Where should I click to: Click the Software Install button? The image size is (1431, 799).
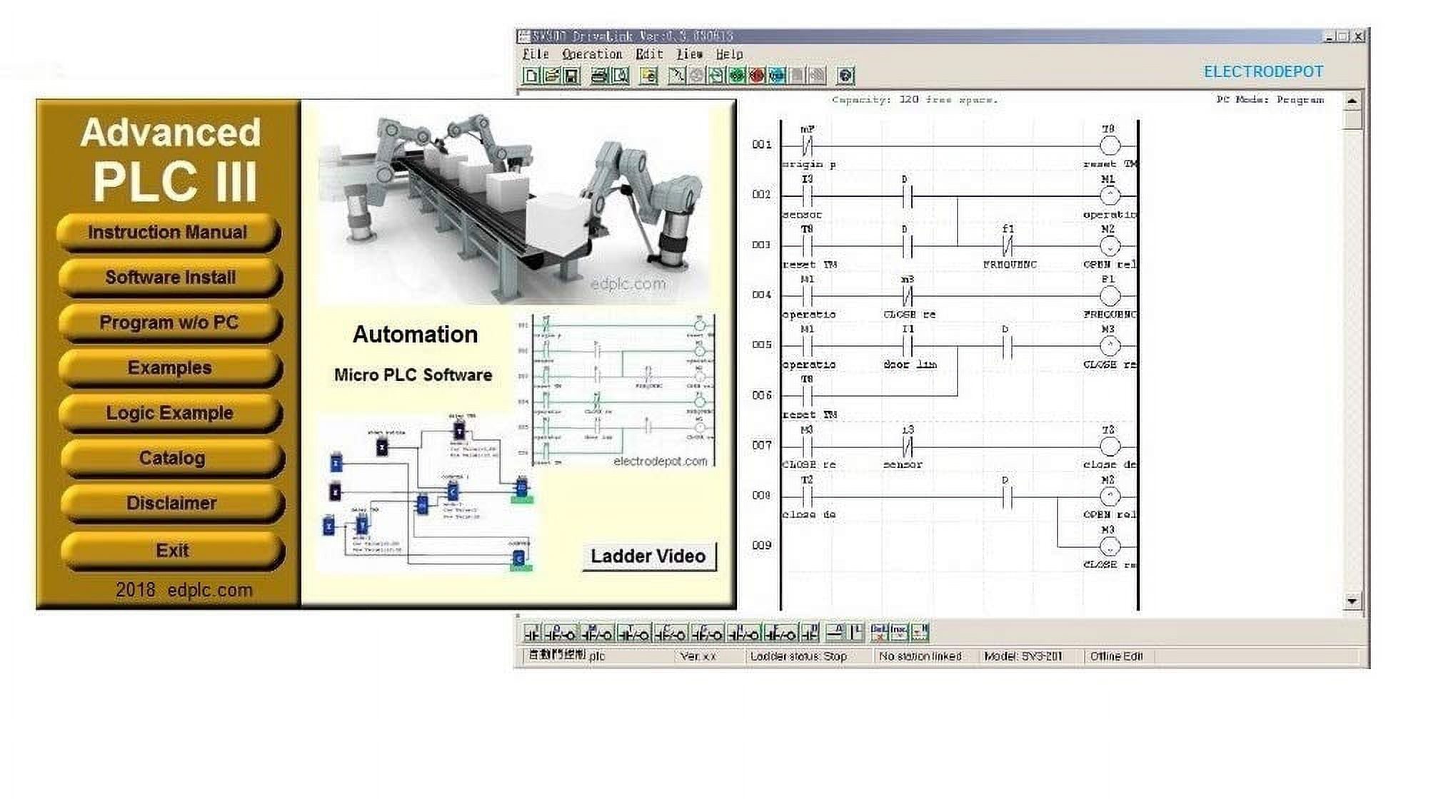tap(170, 278)
